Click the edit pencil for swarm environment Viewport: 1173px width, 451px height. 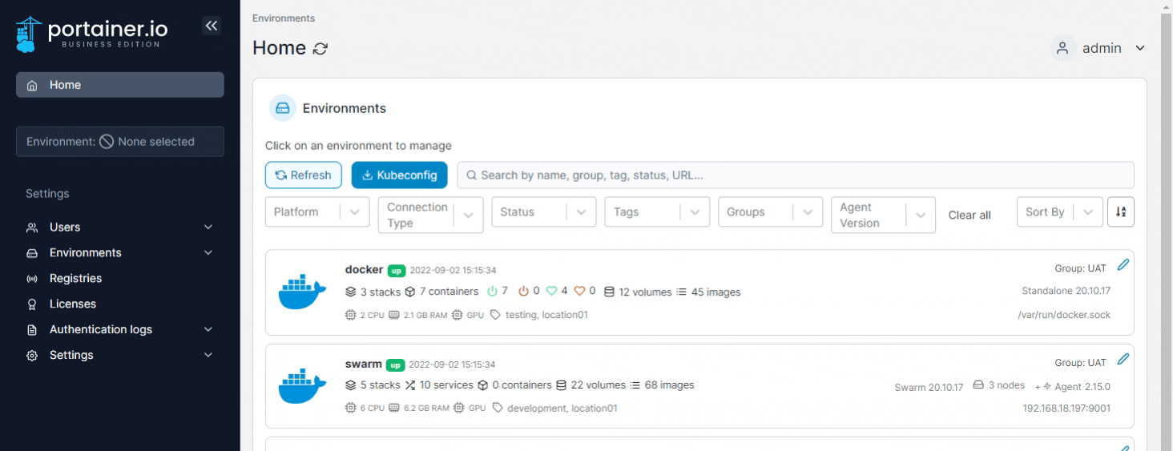1123,360
